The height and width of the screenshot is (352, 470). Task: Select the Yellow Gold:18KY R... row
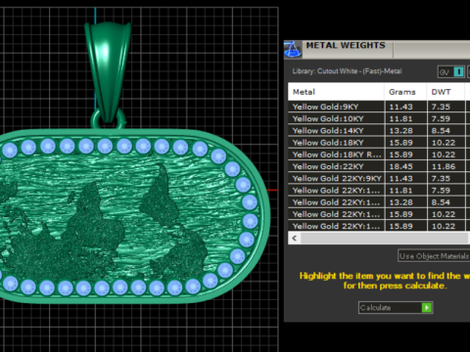(x=379, y=154)
